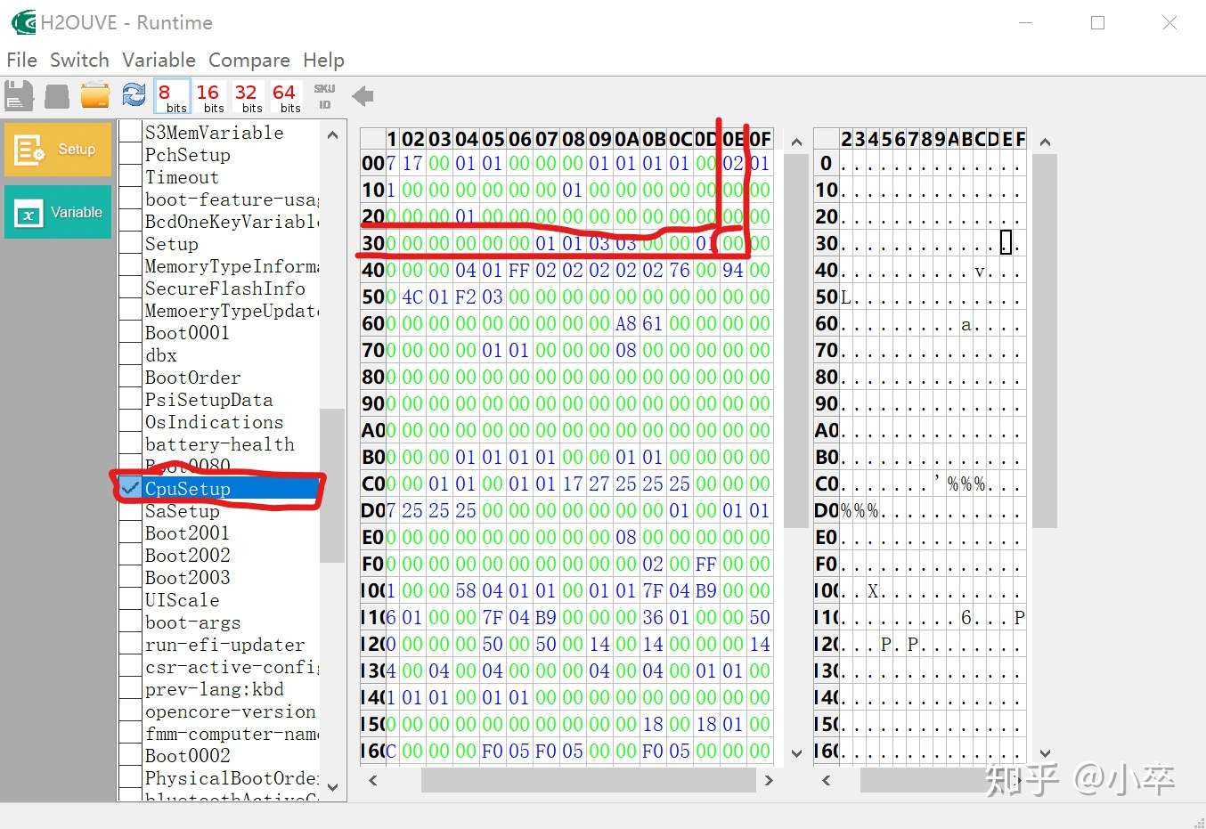The image size is (1206, 829).
Task: Open the Setup side panel
Action: tap(58, 150)
